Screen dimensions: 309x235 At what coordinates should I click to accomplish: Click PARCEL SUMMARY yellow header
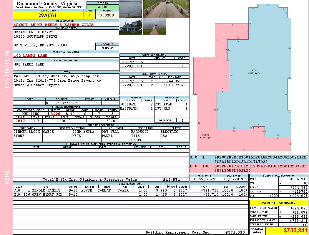point(278,203)
